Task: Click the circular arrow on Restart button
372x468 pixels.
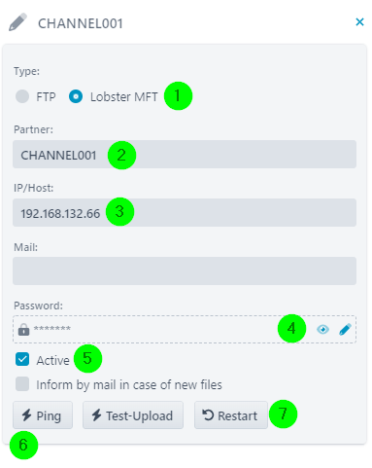Action: coord(208,414)
